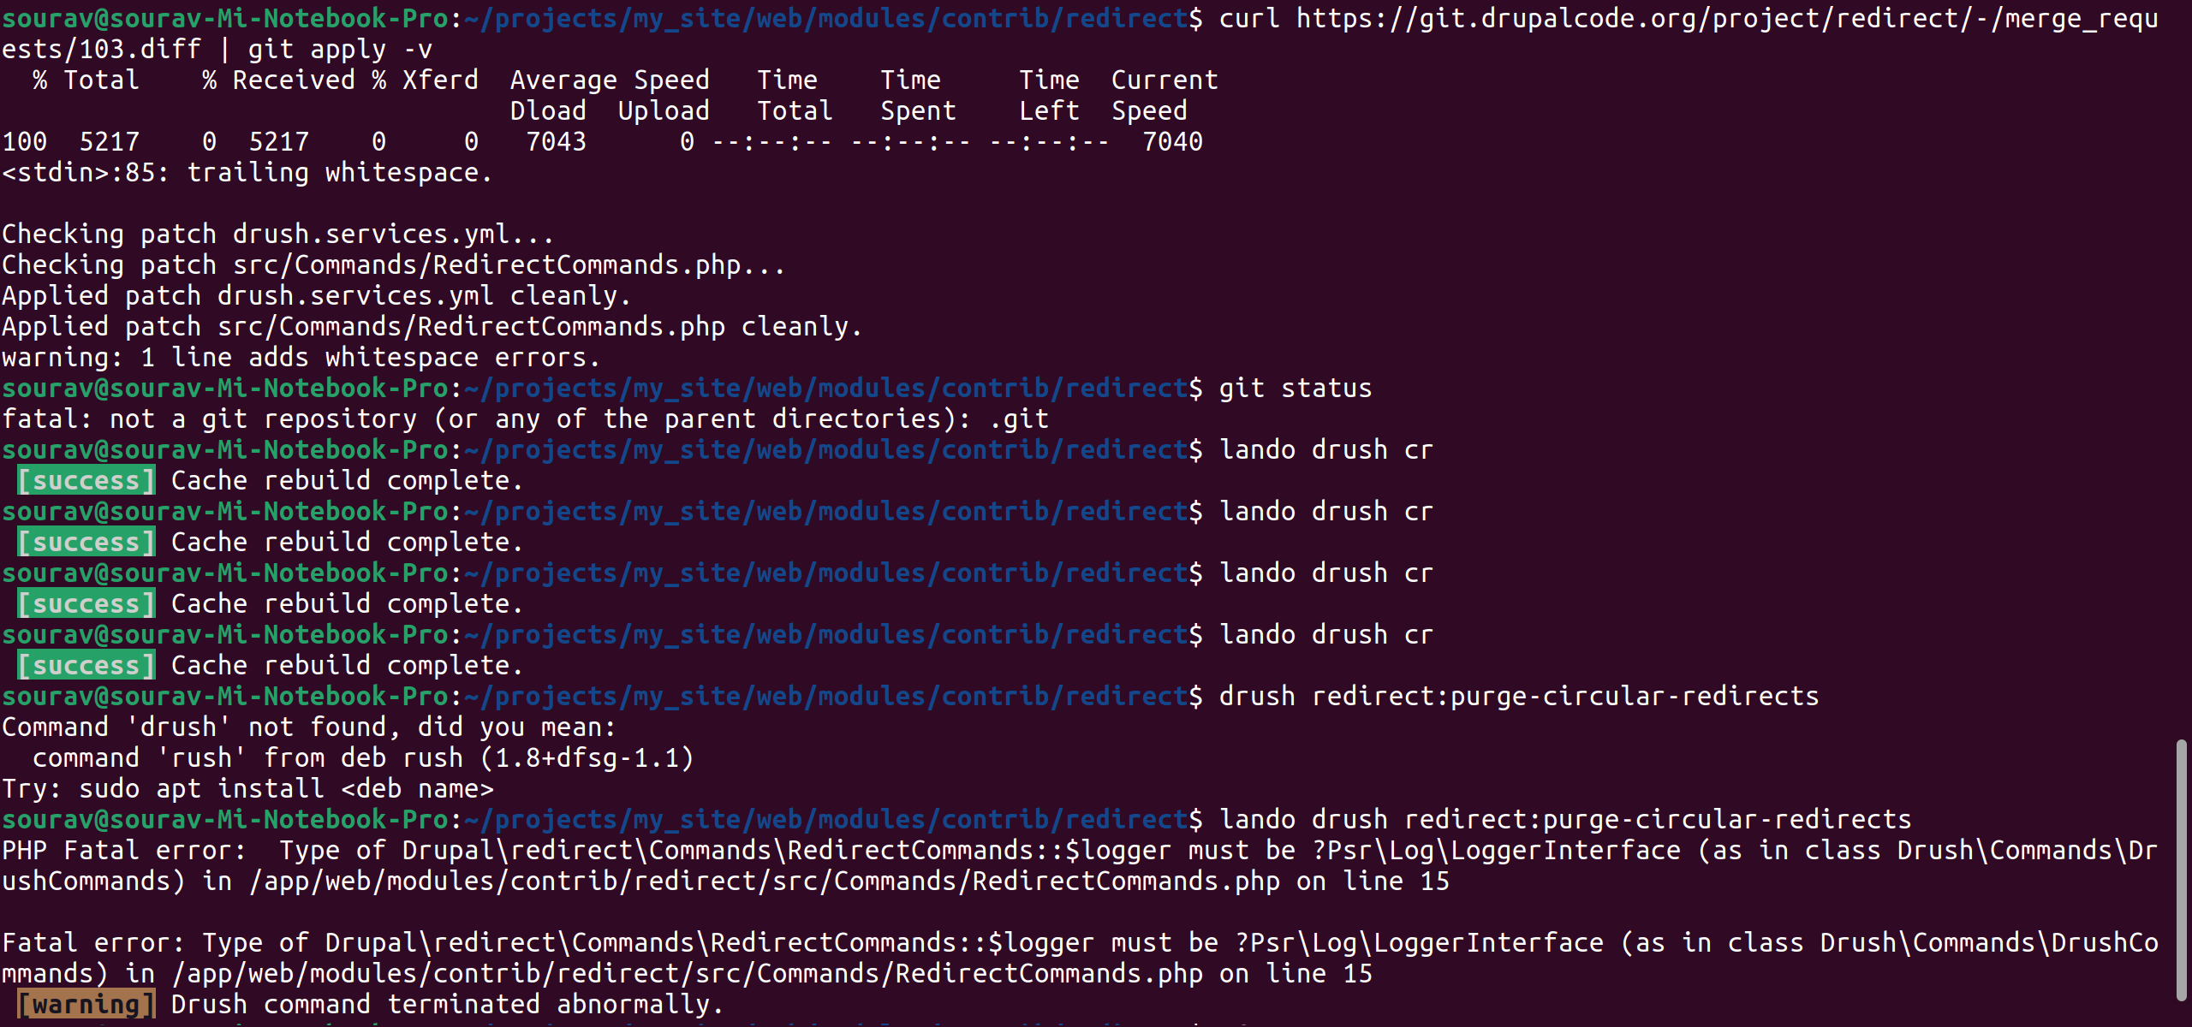Click the orange warning label
This screenshot has width=2192, height=1027.
click(86, 1005)
